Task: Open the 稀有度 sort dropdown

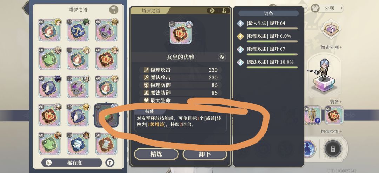Action: tap(72, 162)
